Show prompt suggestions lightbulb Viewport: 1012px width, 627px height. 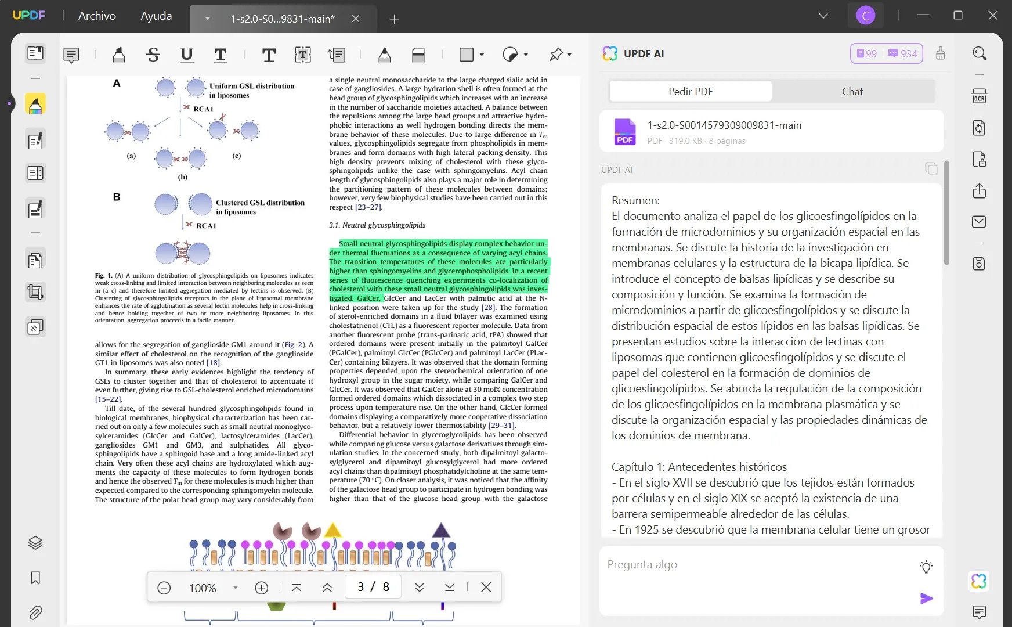tap(927, 567)
